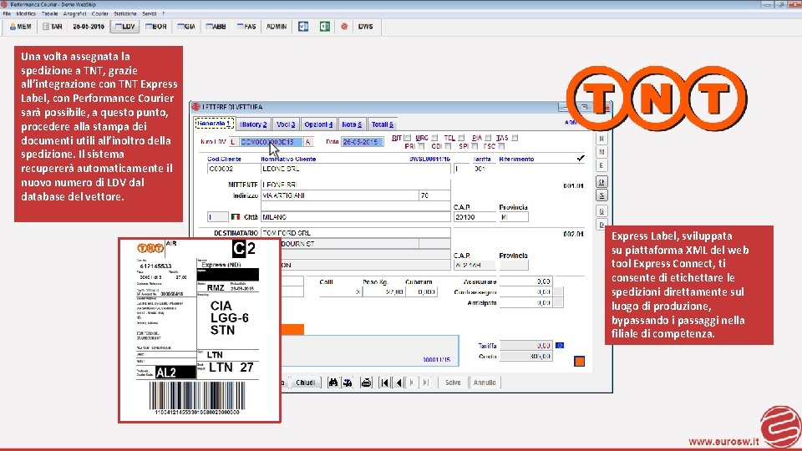Screen dimensions: 802x451
Task: Toggle the CDI checkbox
Action: tap(448, 146)
